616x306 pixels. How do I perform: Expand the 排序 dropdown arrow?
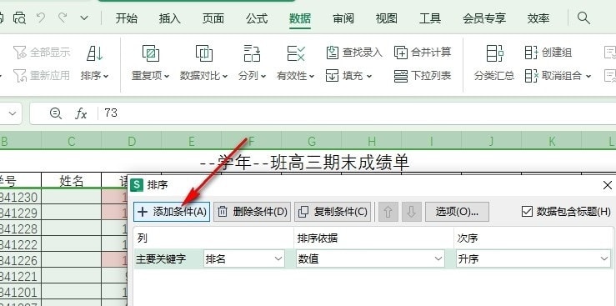(x=106, y=76)
